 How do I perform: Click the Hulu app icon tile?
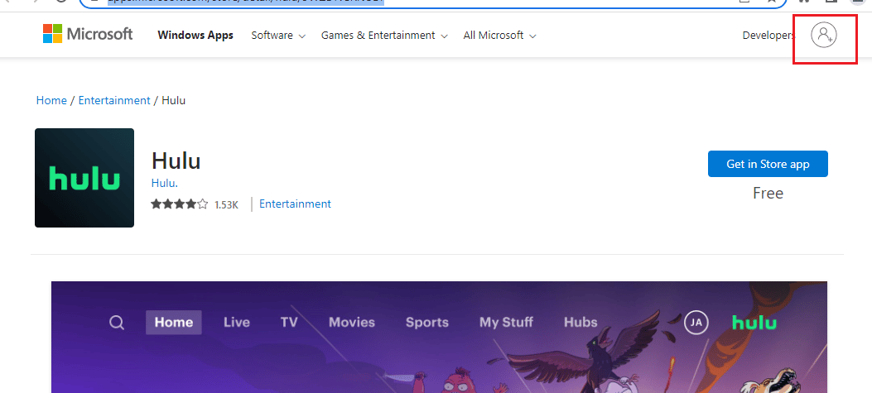pyautogui.click(x=84, y=178)
